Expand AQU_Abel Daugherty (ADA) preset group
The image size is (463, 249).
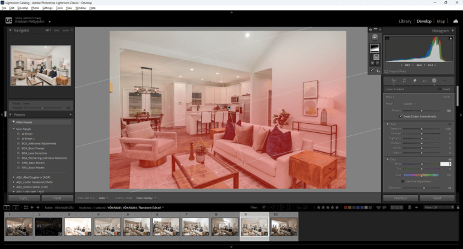pyautogui.click(x=14, y=177)
